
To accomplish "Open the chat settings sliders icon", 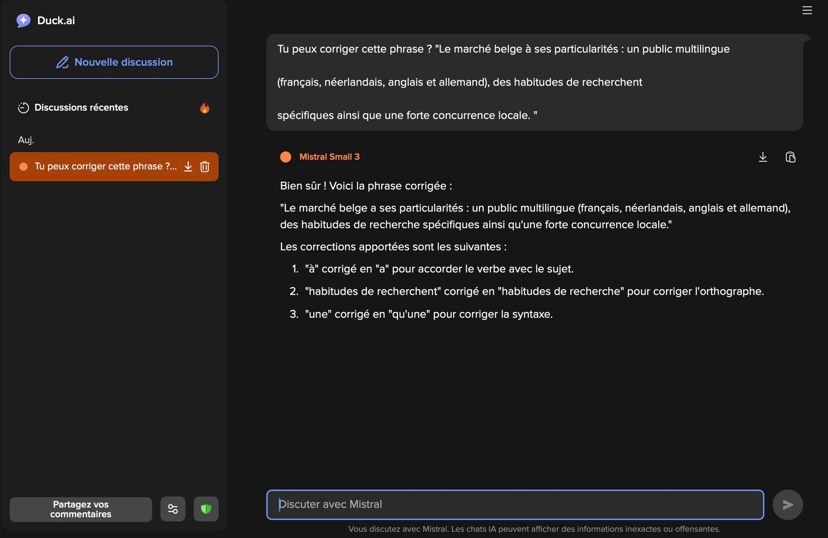I will (x=173, y=509).
